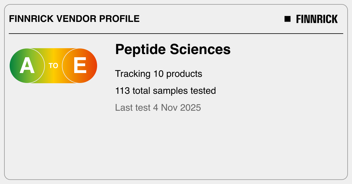This screenshot has width=352, height=184.
Task: Click the white letter E in the badge
Action: click(80, 66)
